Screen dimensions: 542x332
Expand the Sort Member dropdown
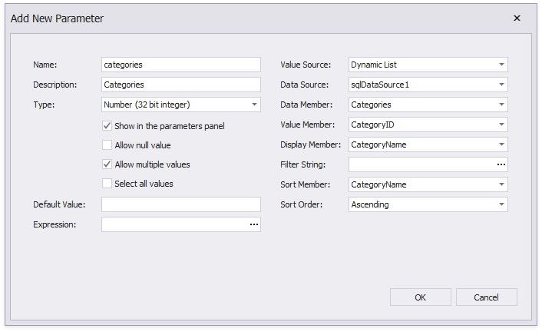pos(501,184)
